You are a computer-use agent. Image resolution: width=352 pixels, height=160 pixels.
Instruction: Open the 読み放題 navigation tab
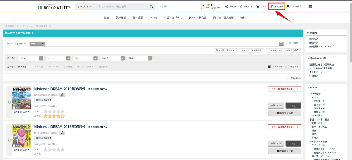[x=121, y=18]
